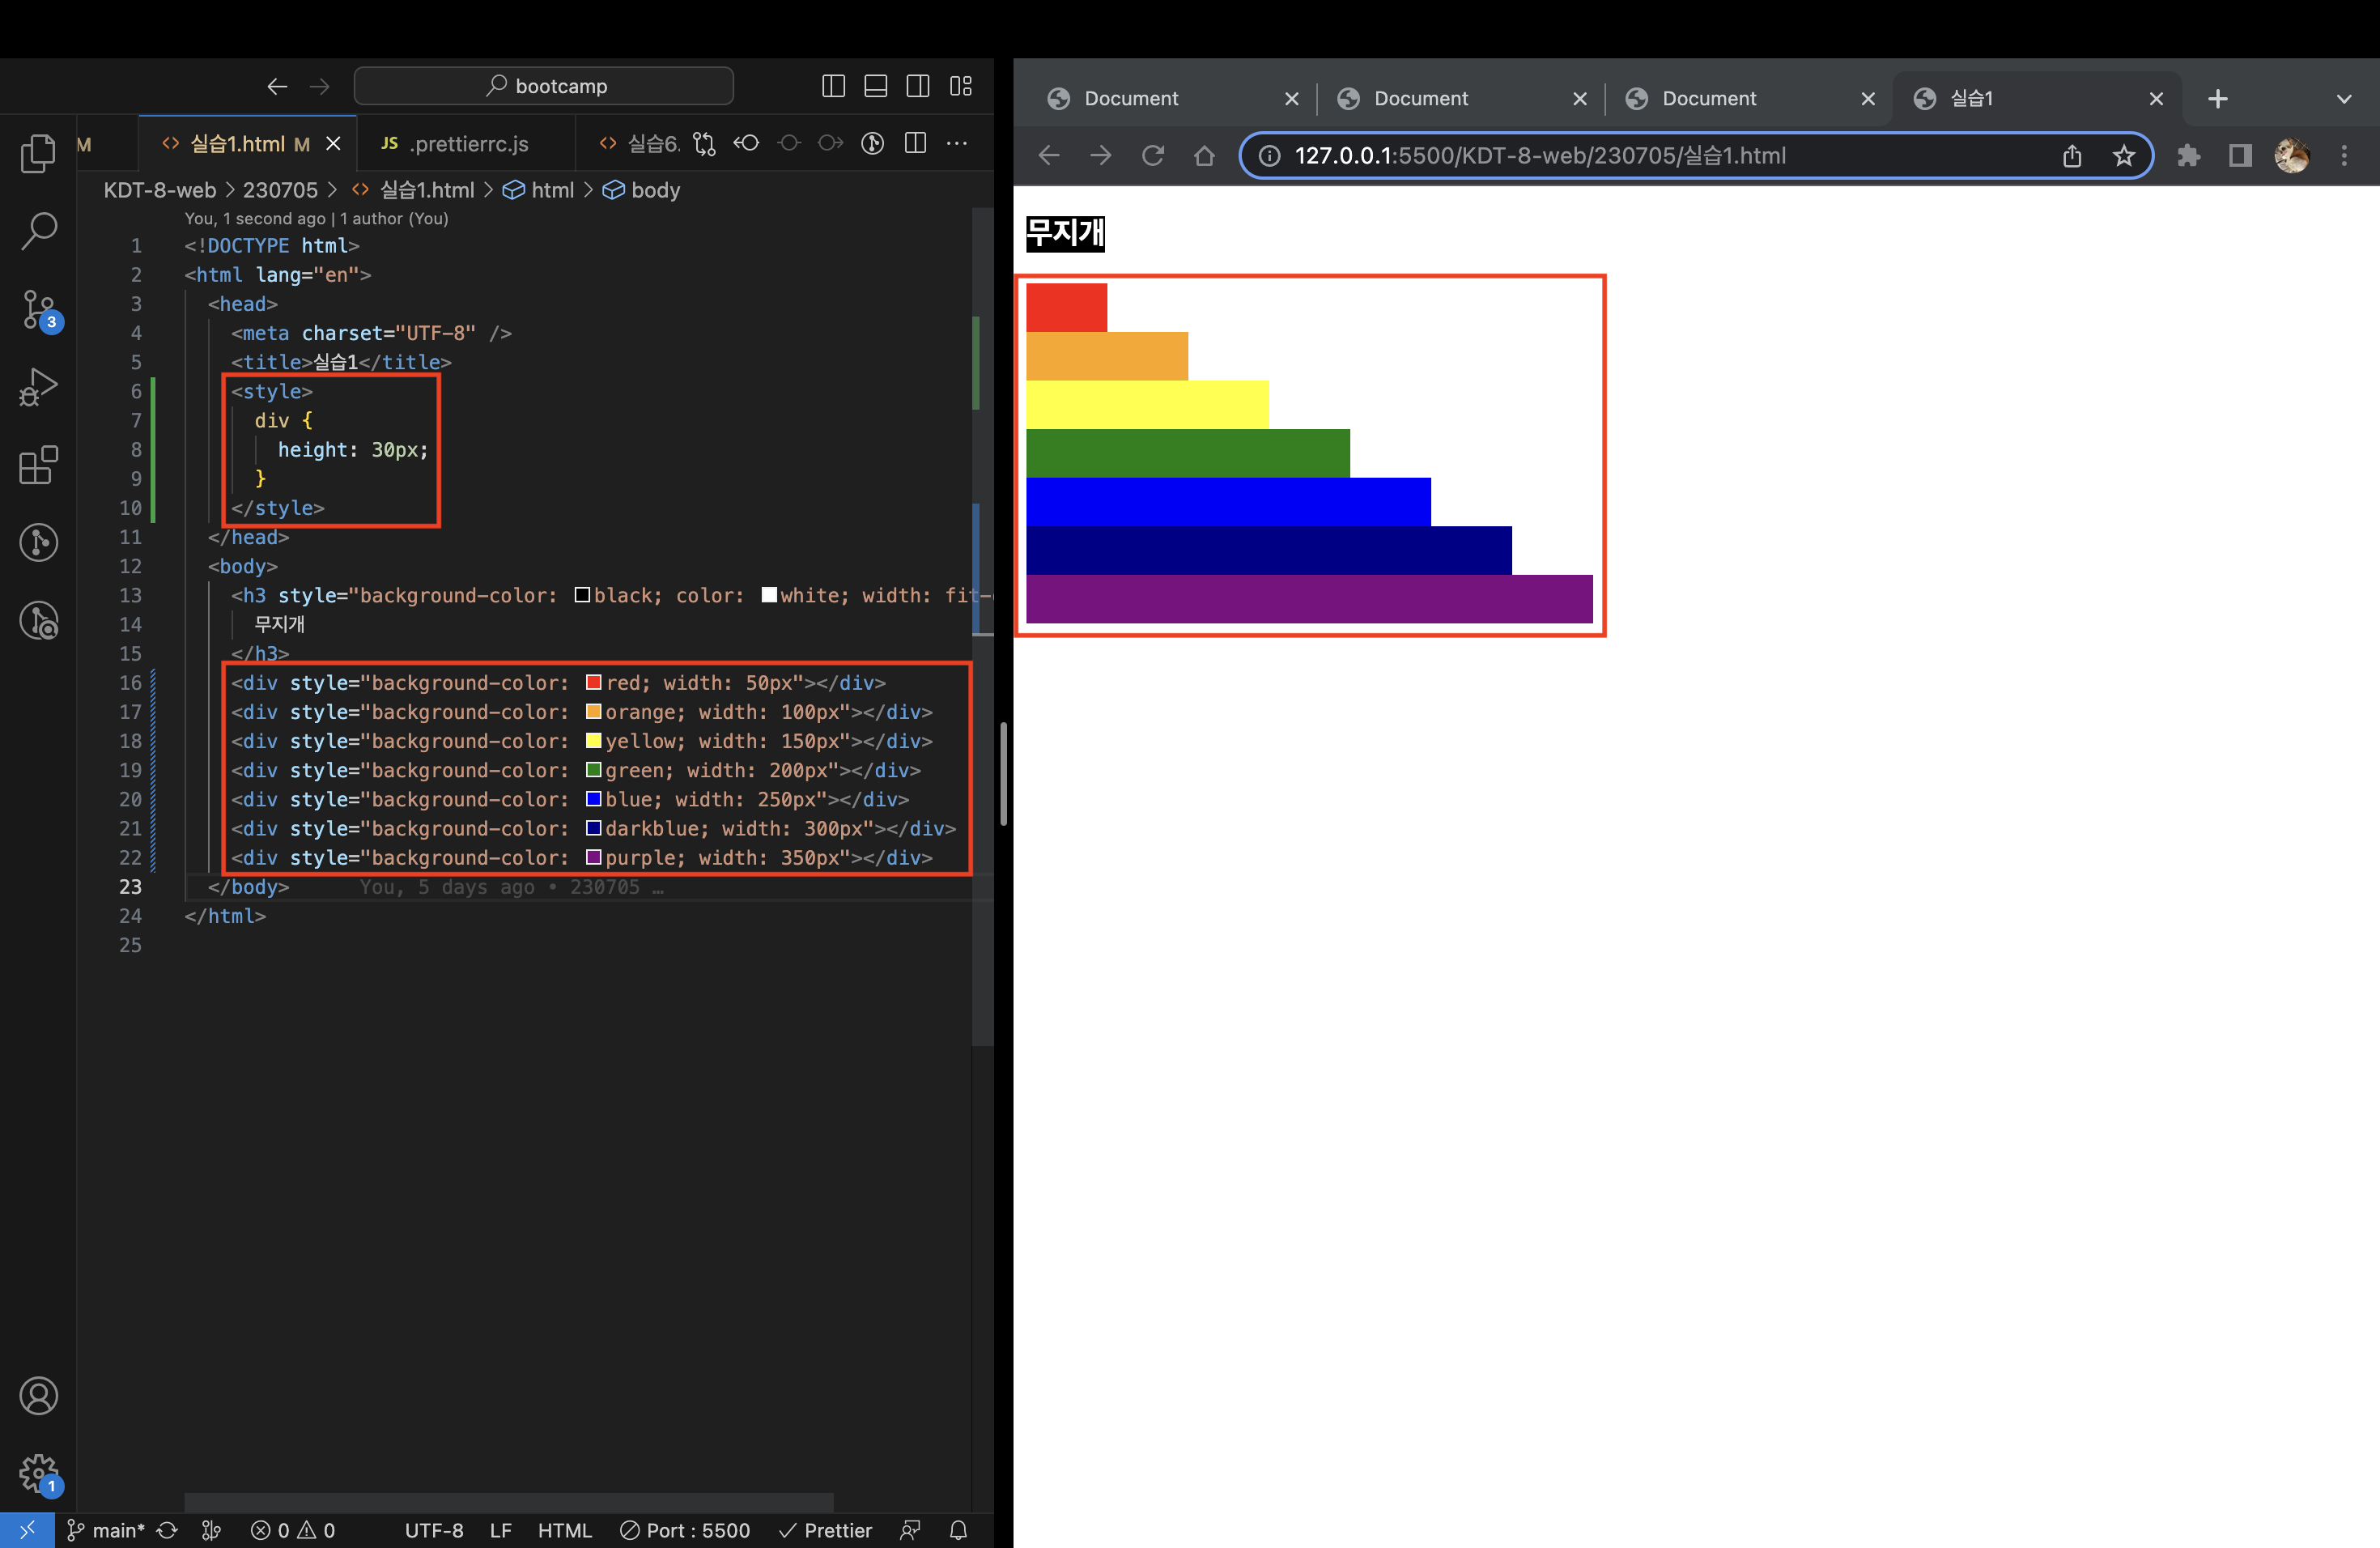Click line number 23 in gutter
The height and width of the screenshot is (1548, 2380).
tap(130, 887)
